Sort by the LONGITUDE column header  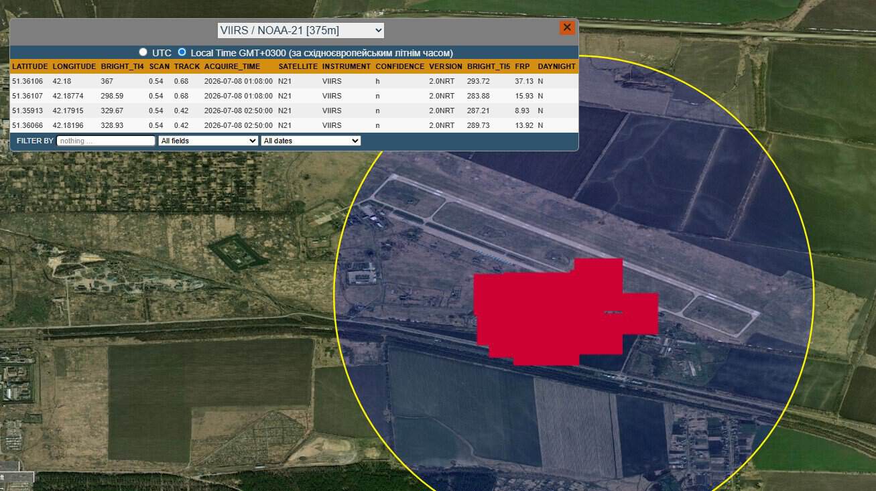pyautogui.click(x=74, y=66)
